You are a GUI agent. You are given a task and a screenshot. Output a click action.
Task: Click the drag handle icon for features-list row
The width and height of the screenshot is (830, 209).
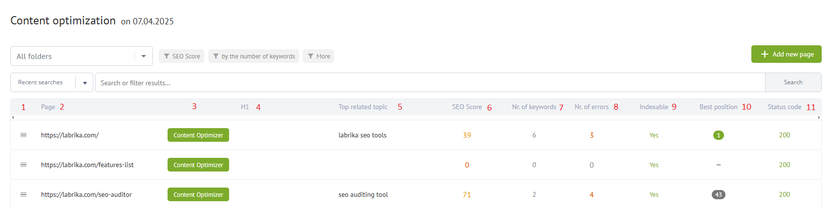(x=23, y=165)
